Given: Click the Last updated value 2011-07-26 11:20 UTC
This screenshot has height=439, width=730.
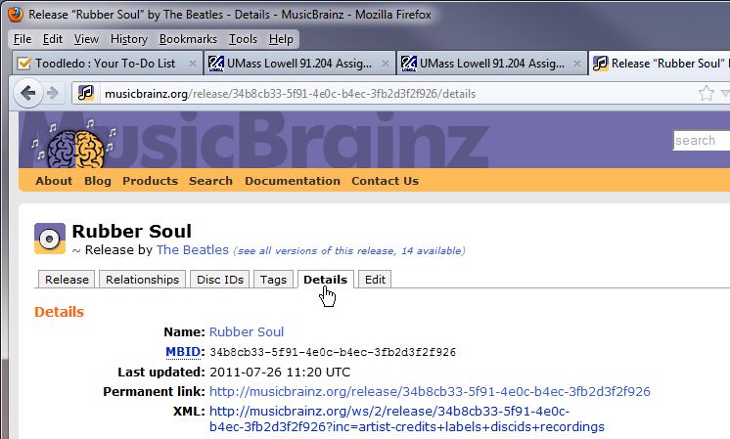Looking at the screenshot, I should (280, 373).
